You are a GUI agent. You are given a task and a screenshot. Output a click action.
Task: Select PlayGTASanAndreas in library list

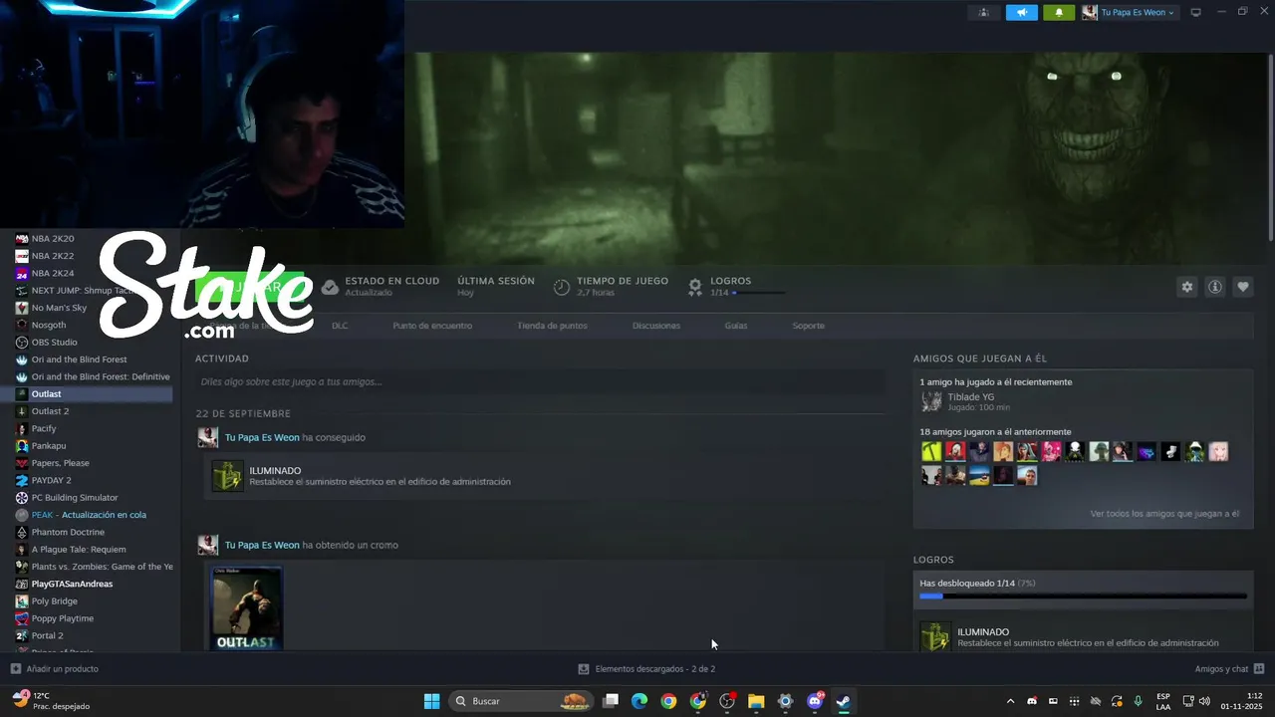coord(72,584)
